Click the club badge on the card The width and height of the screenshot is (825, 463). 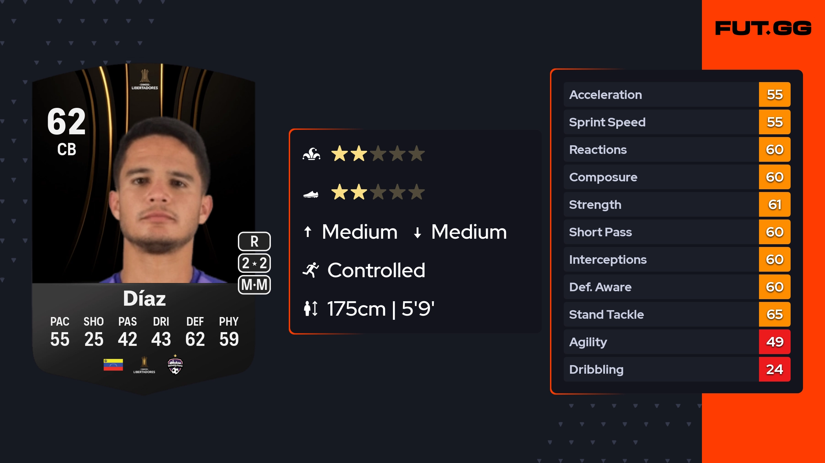coord(175,365)
